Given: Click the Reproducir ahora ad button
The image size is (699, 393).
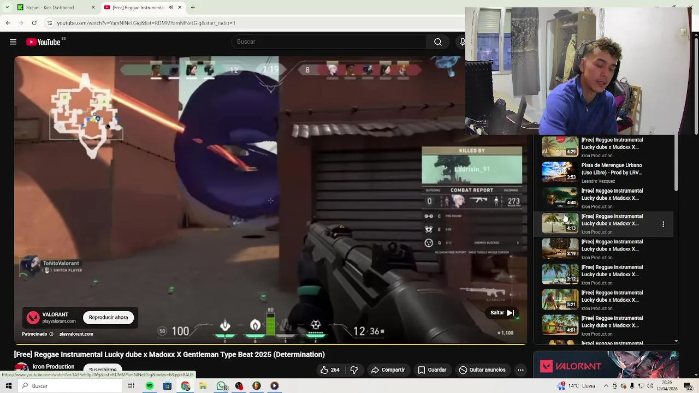Looking at the screenshot, I should pyautogui.click(x=108, y=318).
